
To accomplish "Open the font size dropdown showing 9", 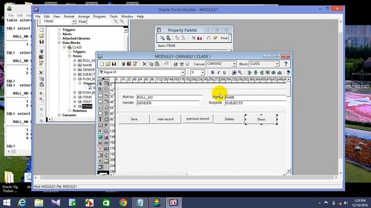I will pyautogui.click(x=203, y=72).
